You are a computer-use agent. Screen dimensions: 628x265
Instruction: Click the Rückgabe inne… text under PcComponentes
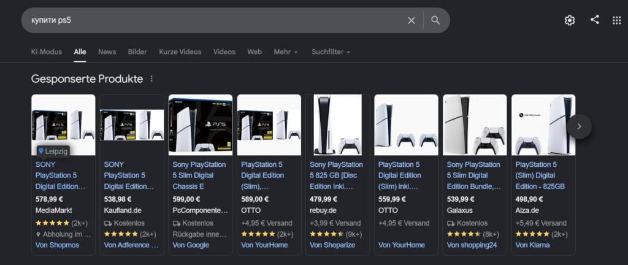tap(201, 234)
